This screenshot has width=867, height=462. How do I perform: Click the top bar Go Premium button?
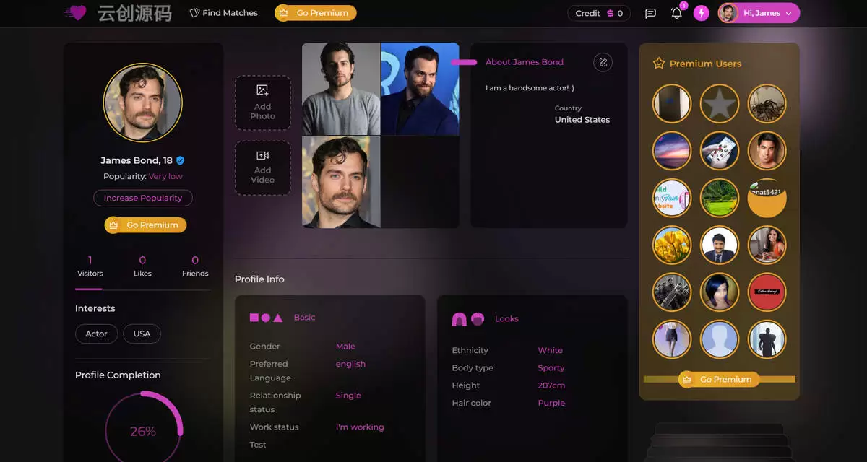point(315,13)
